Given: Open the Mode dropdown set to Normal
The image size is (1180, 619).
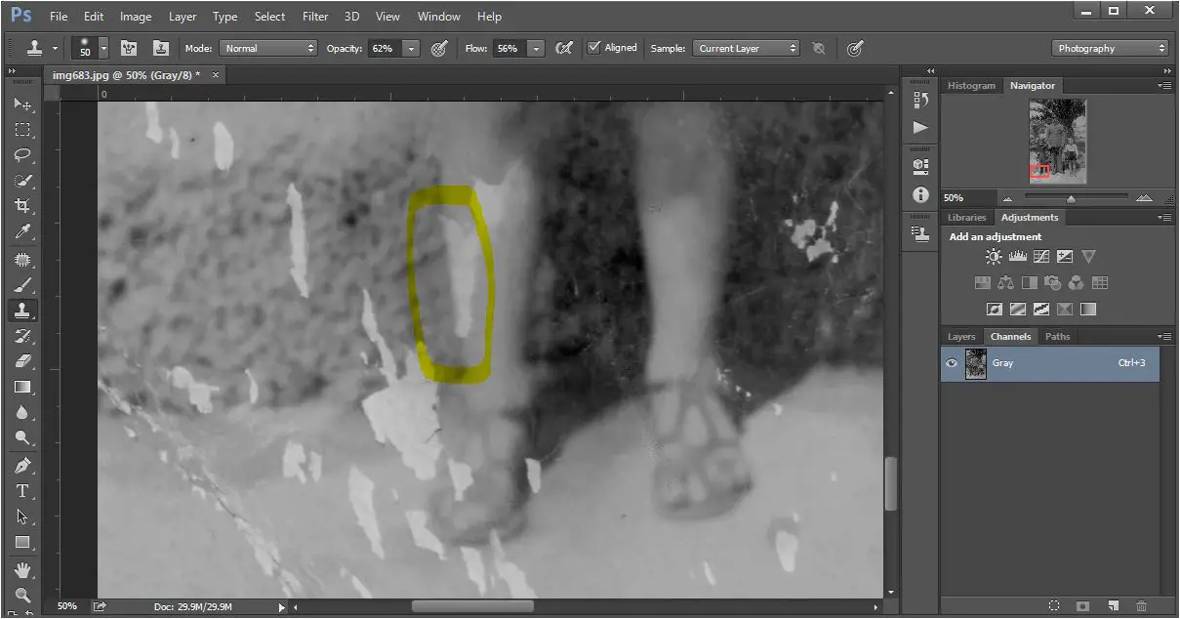Looking at the screenshot, I should (x=268, y=48).
